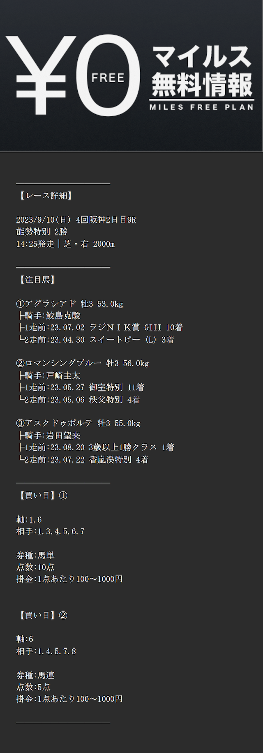This screenshot has width=263, height=753.
Task: Click the MILES FREE PLAN subtitle
Action: pos(201,107)
